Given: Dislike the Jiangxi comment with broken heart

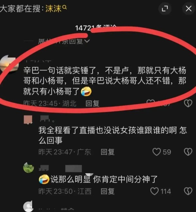Looking at the screenshot, I should [188, 191].
